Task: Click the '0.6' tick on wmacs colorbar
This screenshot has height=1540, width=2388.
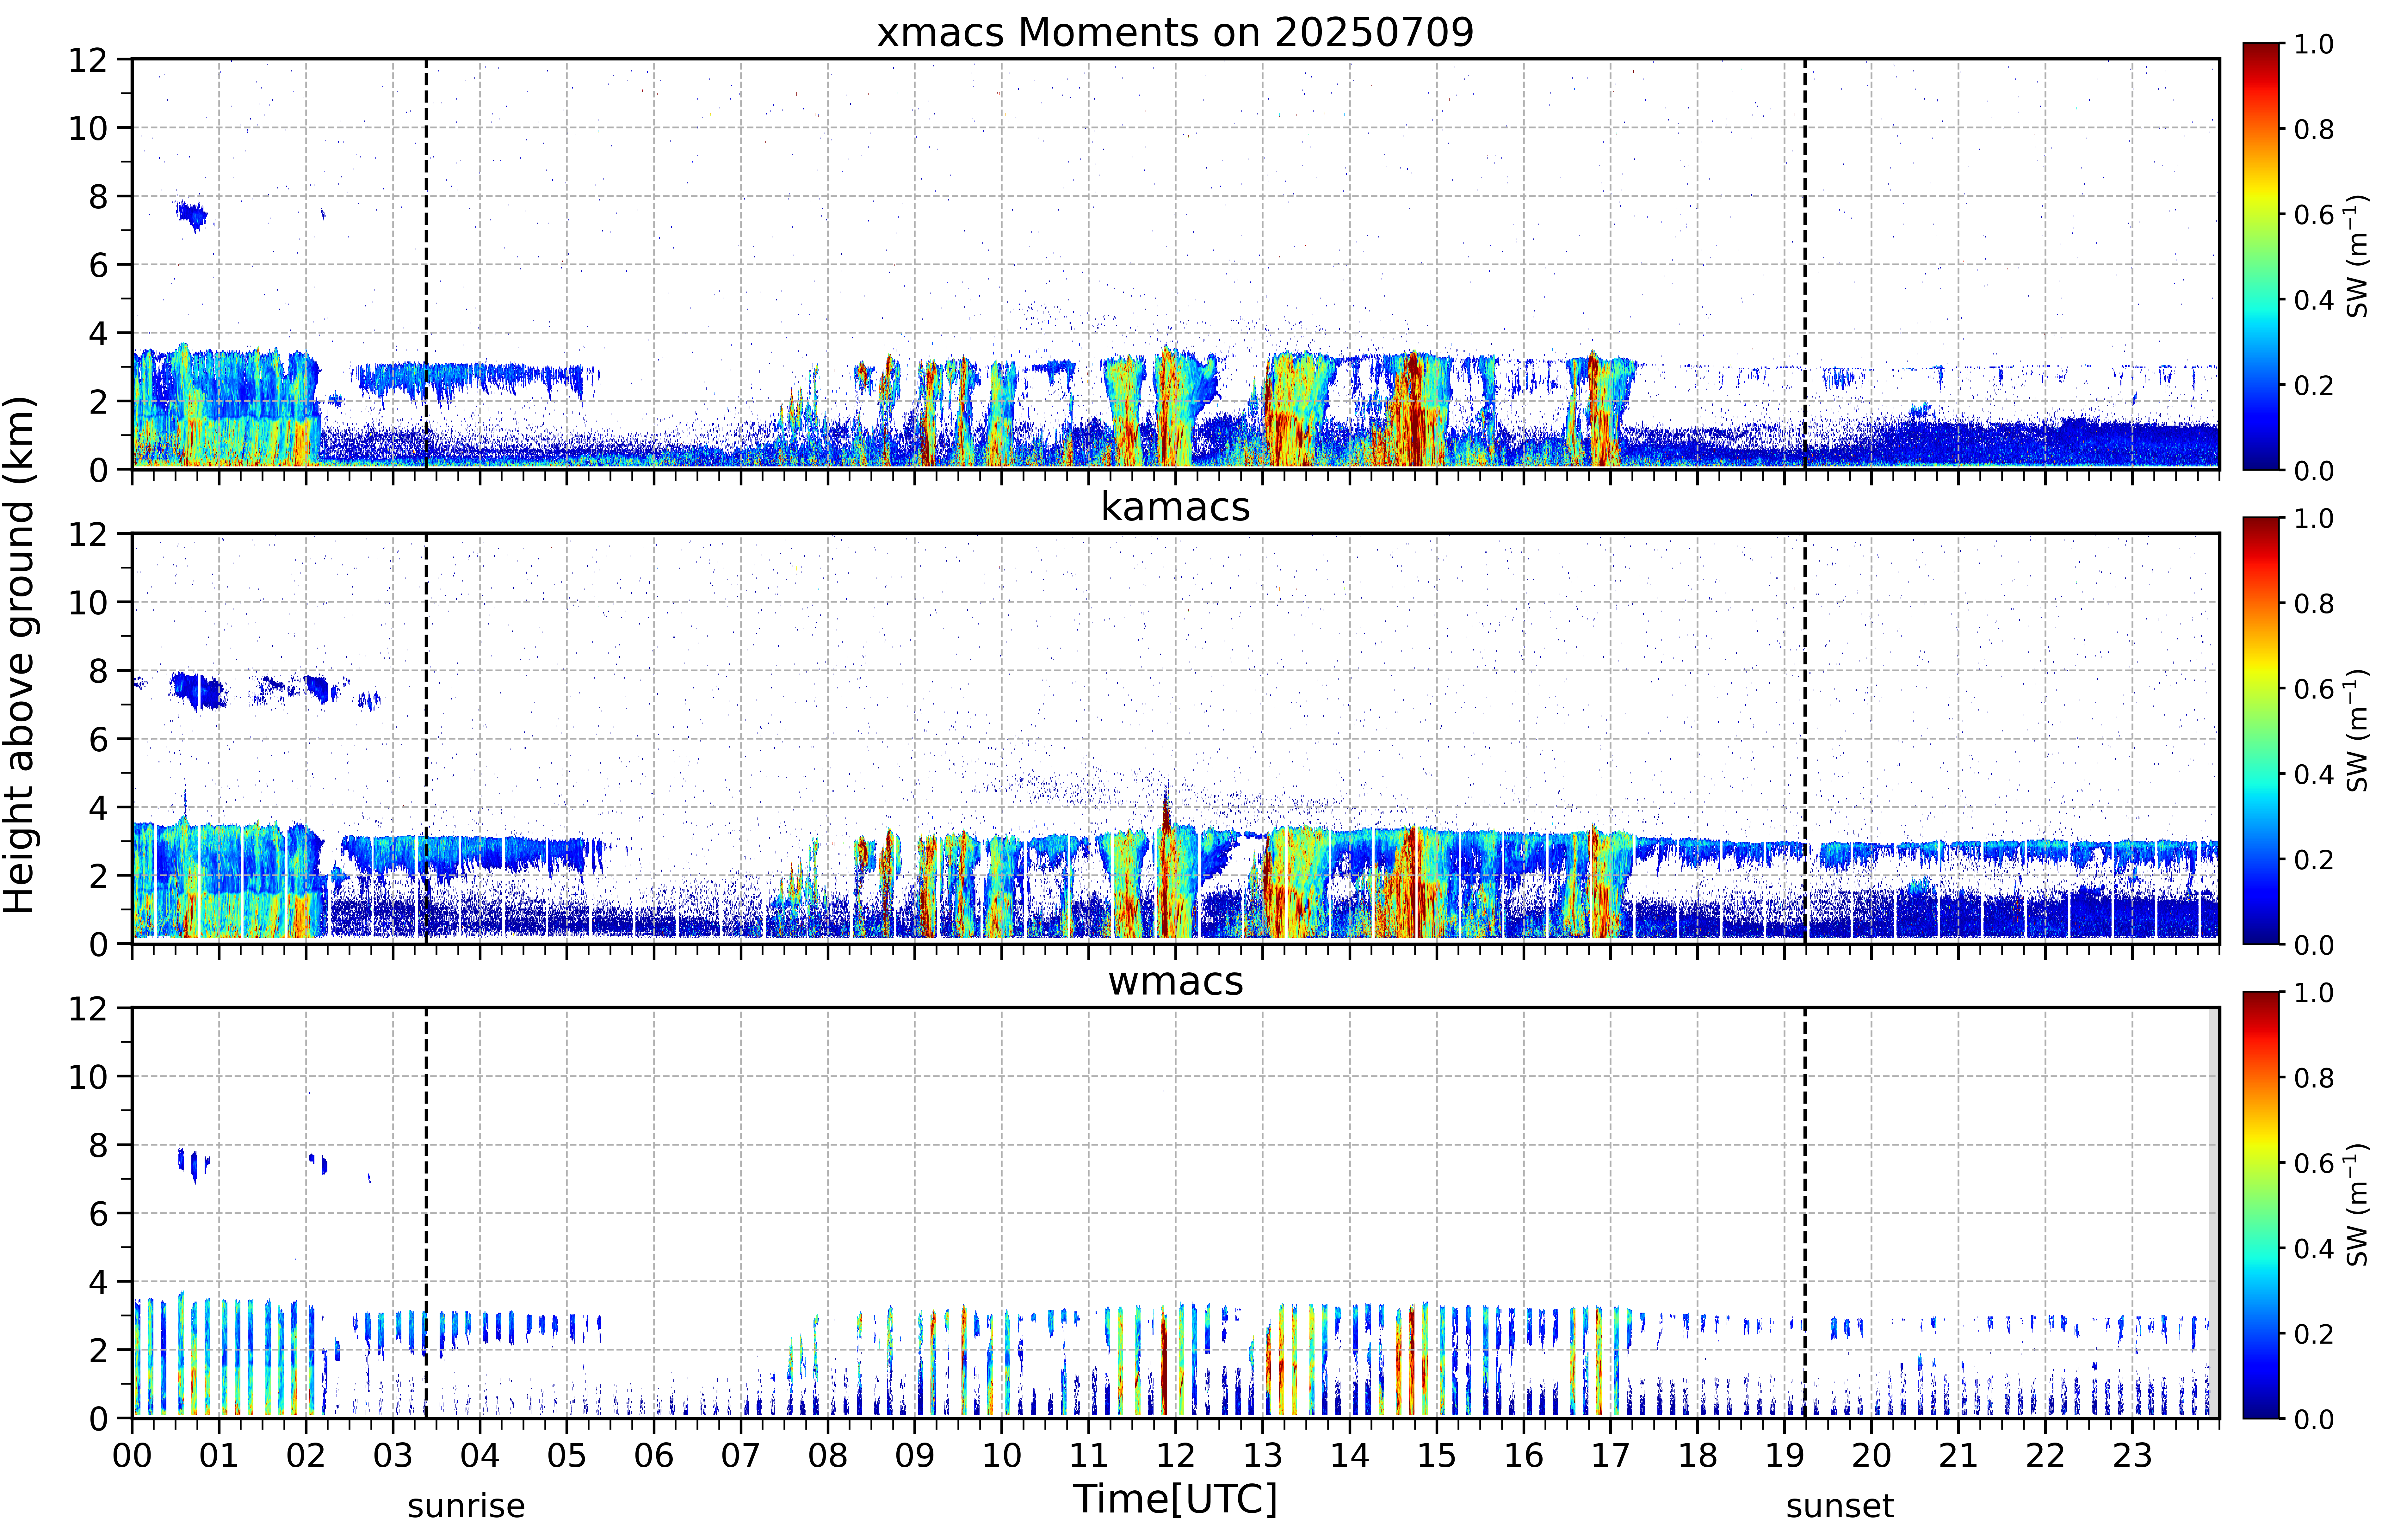Action: [2314, 1163]
